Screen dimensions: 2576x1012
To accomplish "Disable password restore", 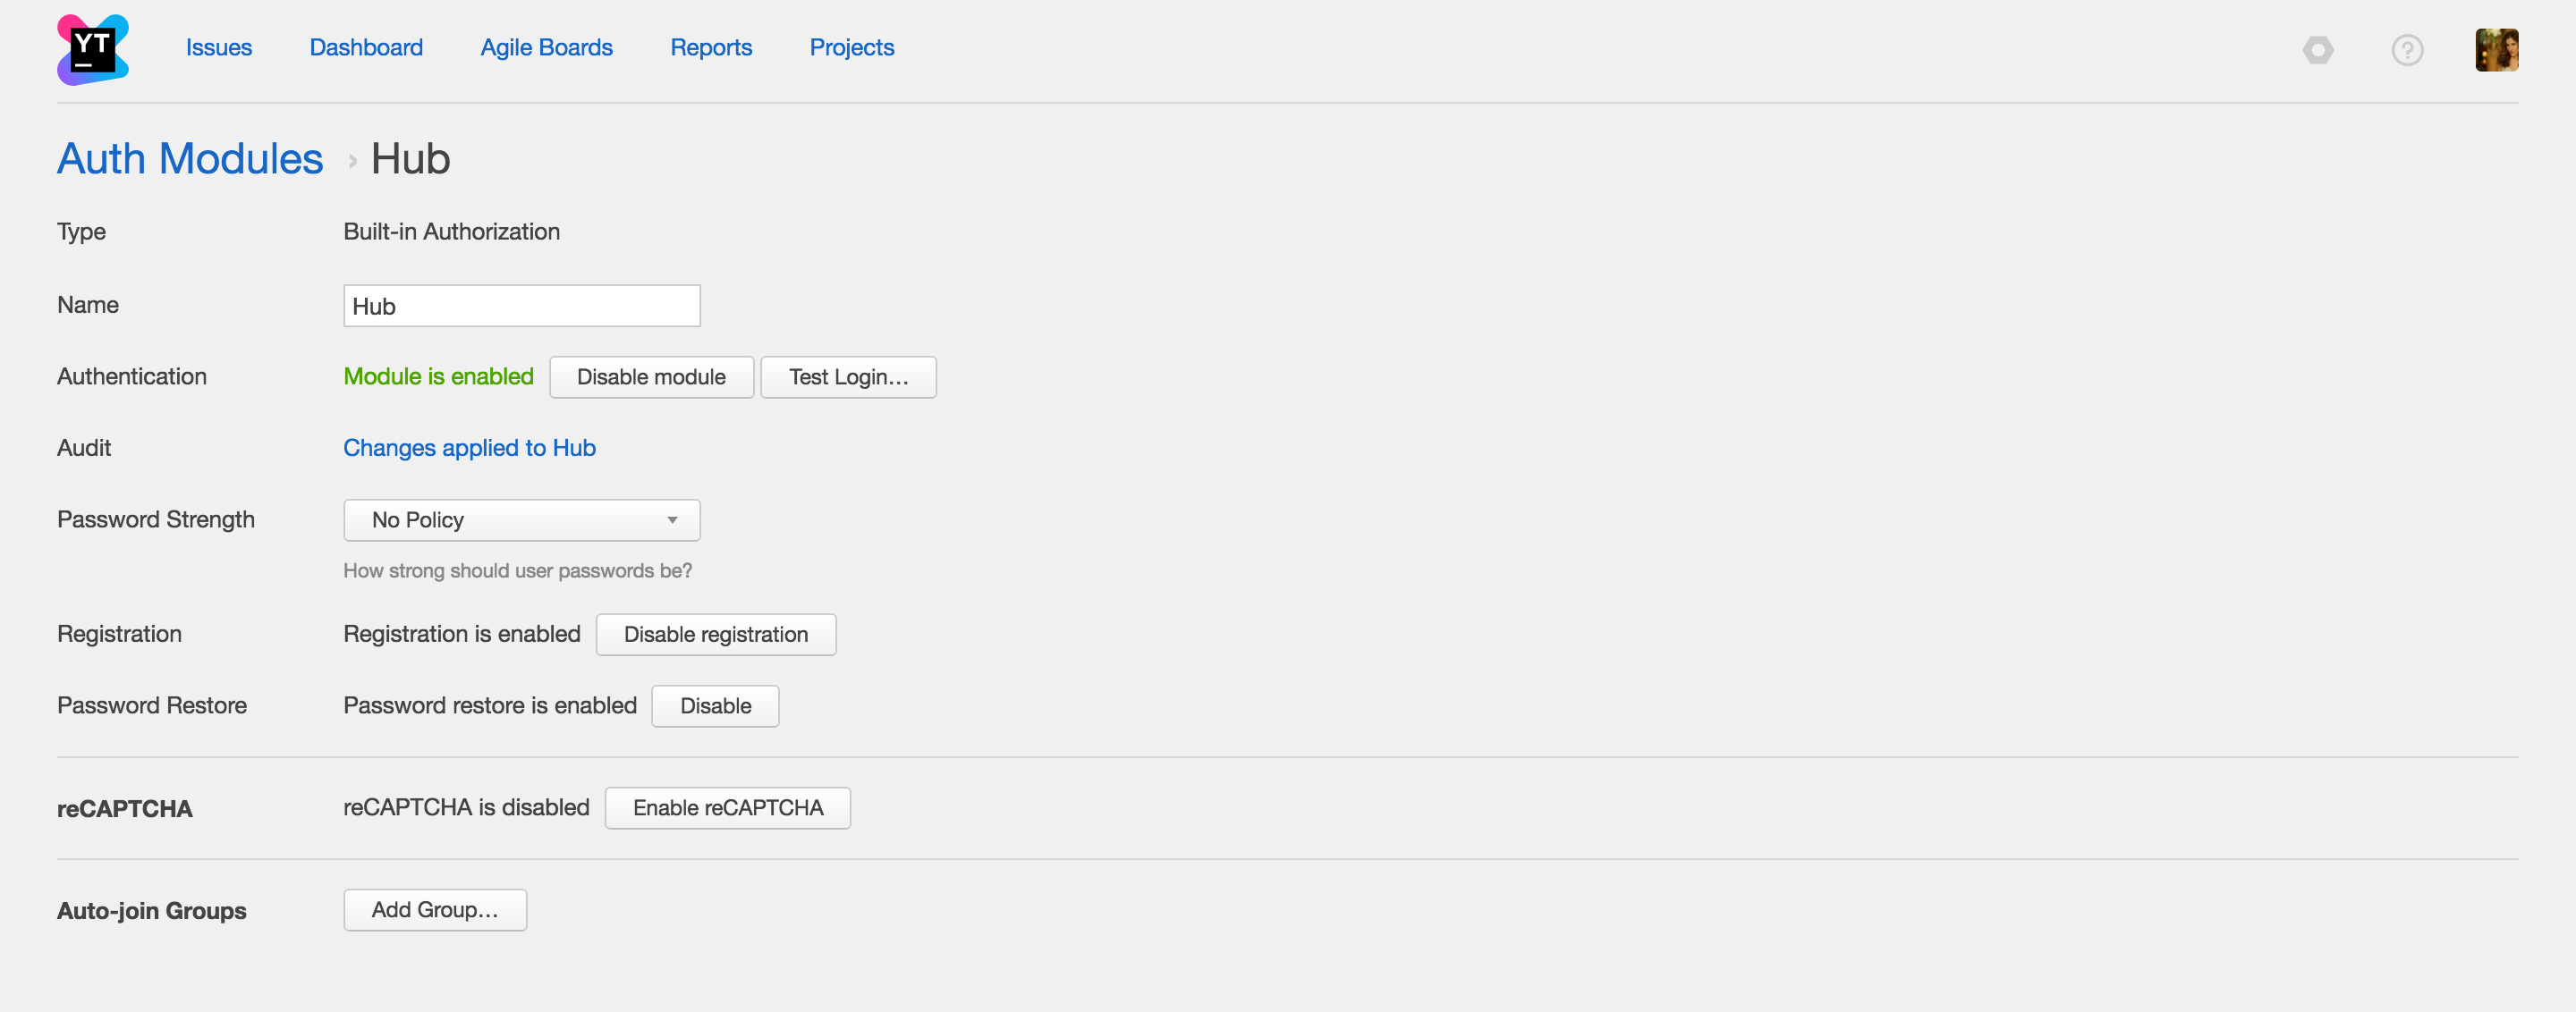I will [x=715, y=706].
